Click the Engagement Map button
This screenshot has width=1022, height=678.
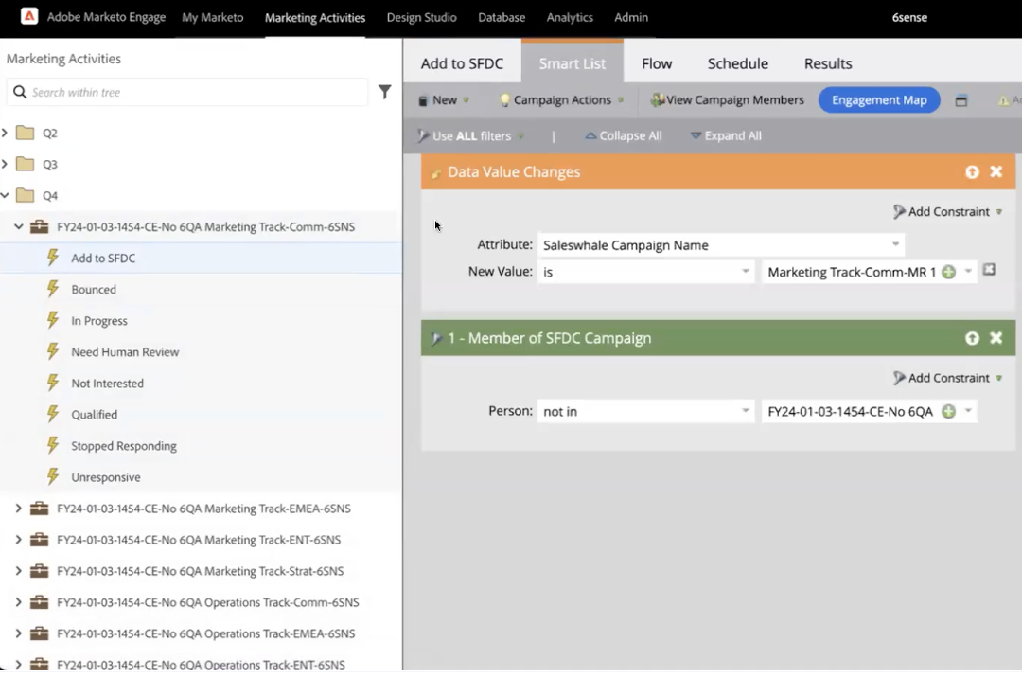click(879, 99)
